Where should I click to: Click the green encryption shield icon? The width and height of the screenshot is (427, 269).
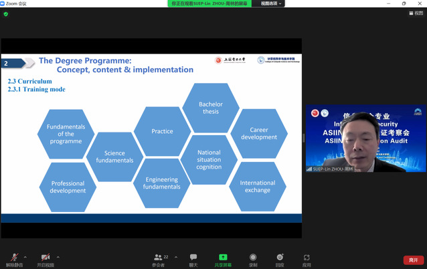pos(6,14)
